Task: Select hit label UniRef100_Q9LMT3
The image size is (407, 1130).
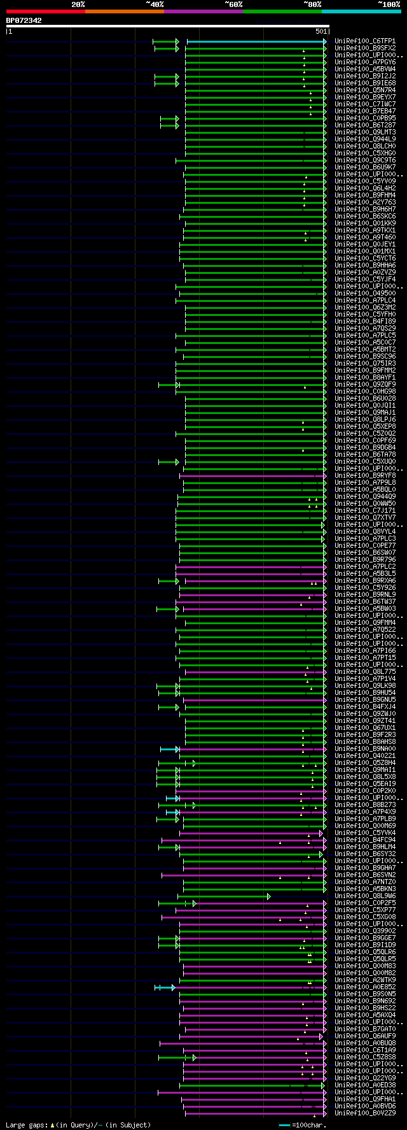Action: 365,132
